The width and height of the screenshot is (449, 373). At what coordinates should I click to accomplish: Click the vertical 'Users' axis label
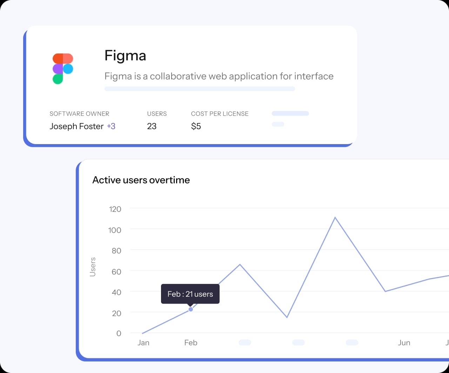[93, 267]
